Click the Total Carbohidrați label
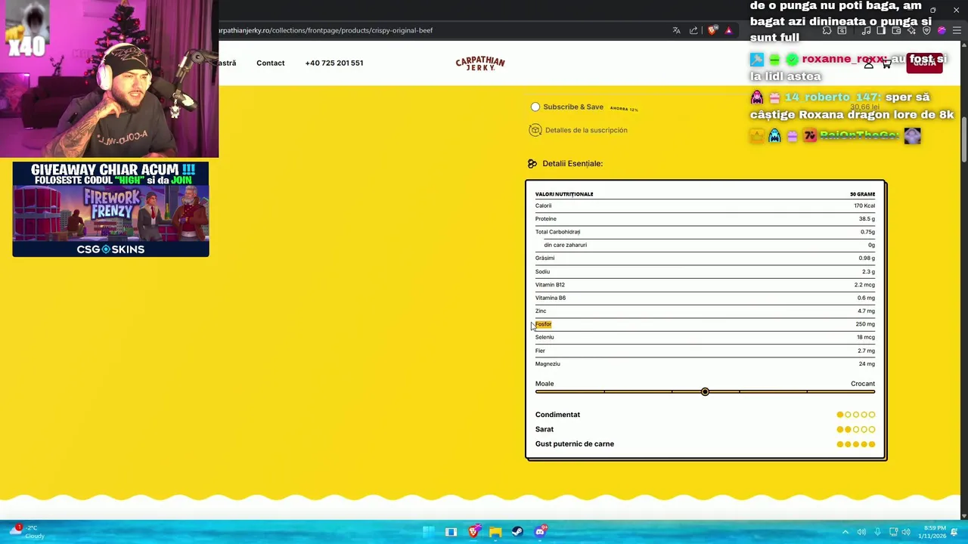 tap(557, 232)
